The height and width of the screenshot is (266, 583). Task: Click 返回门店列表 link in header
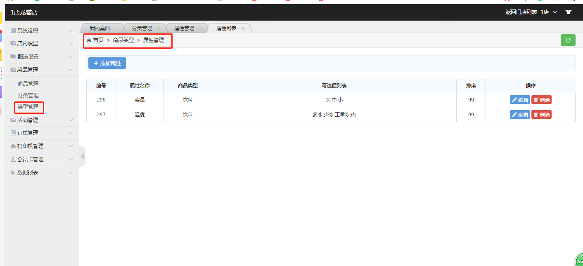pyautogui.click(x=521, y=12)
